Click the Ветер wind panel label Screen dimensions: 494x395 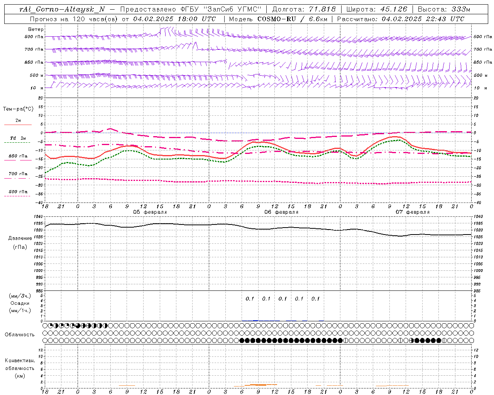coord(36,29)
